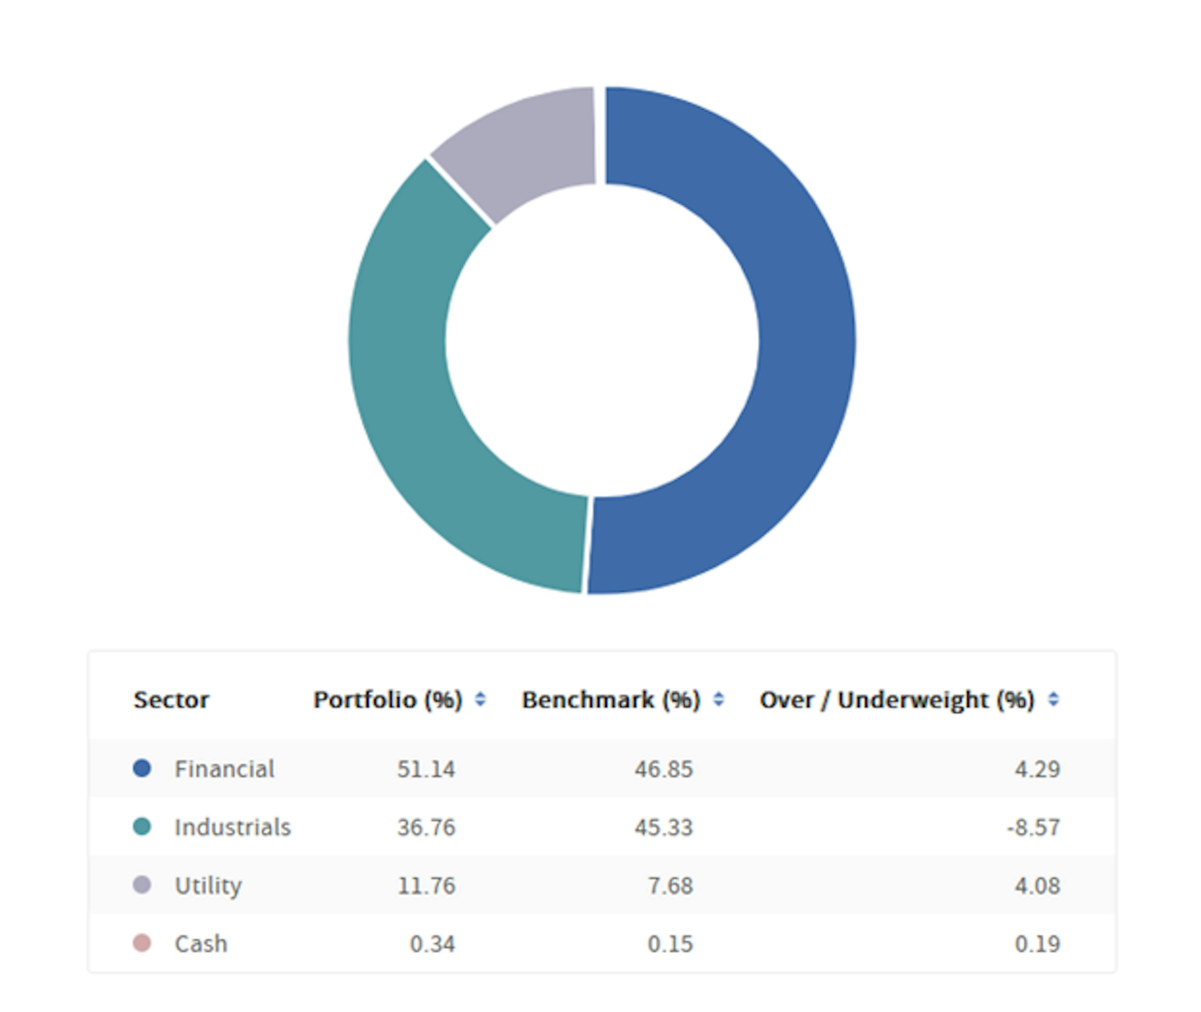Screen dimensions: 1201x1012
Task: Sort by Portfolio (%) sort arrows
Action: [x=480, y=699]
